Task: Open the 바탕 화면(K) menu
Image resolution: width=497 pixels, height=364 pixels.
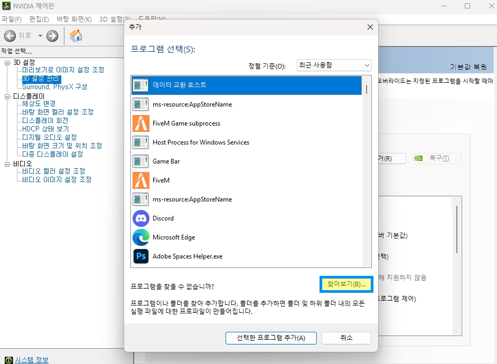Action: point(74,19)
